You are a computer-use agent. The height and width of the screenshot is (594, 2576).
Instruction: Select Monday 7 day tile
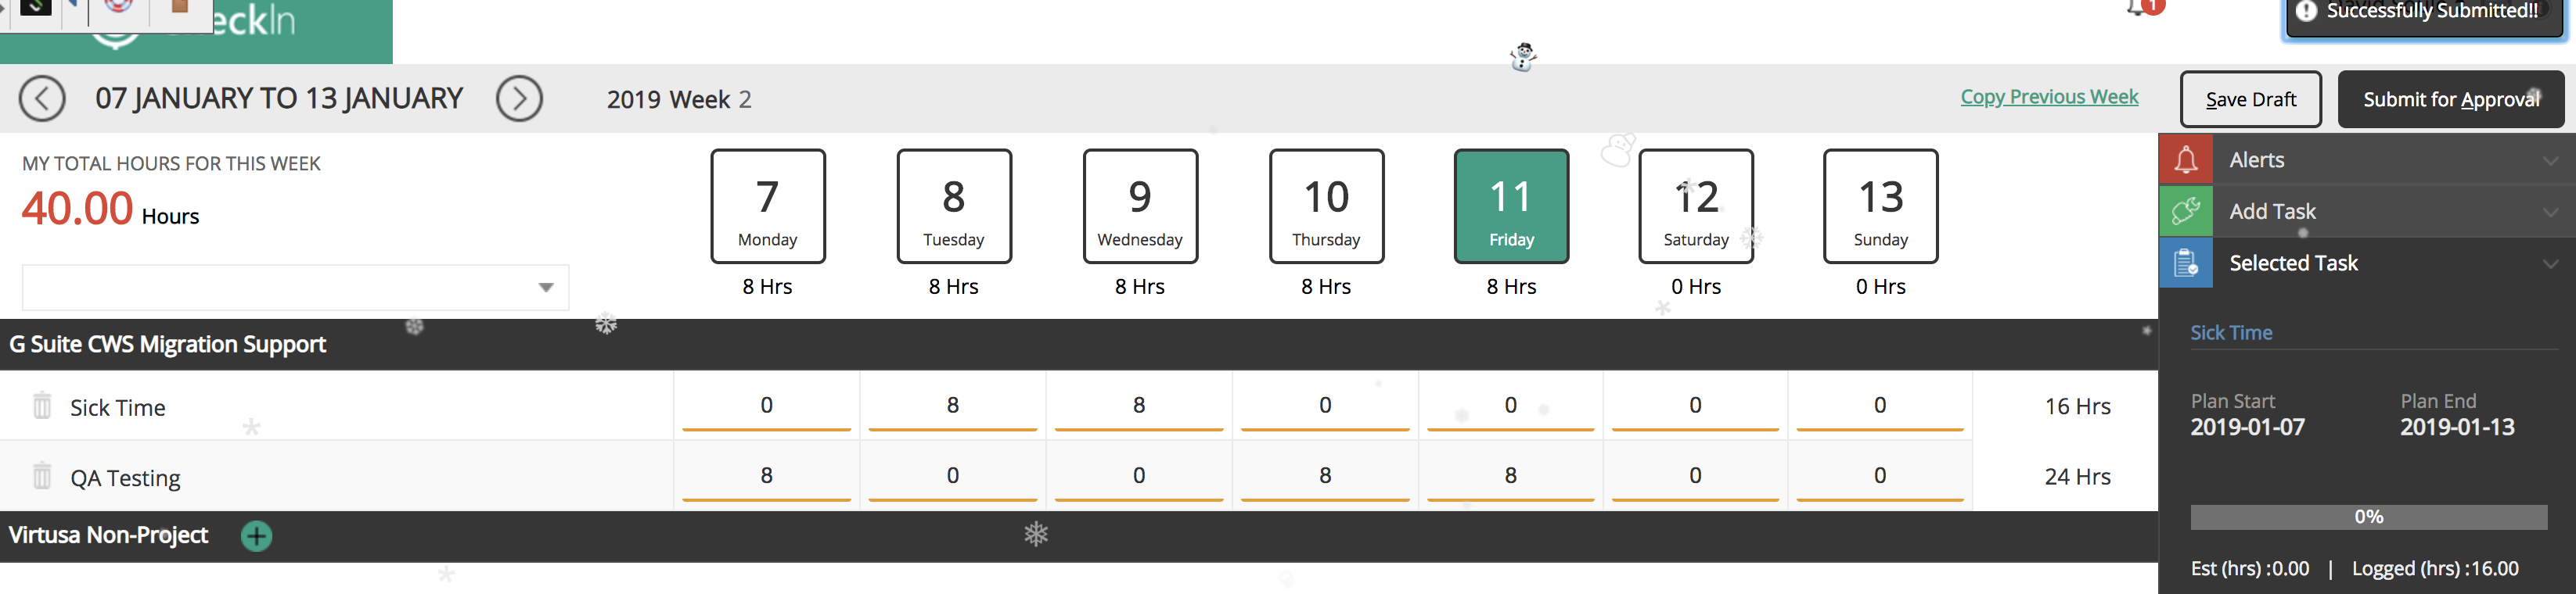tap(767, 206)
